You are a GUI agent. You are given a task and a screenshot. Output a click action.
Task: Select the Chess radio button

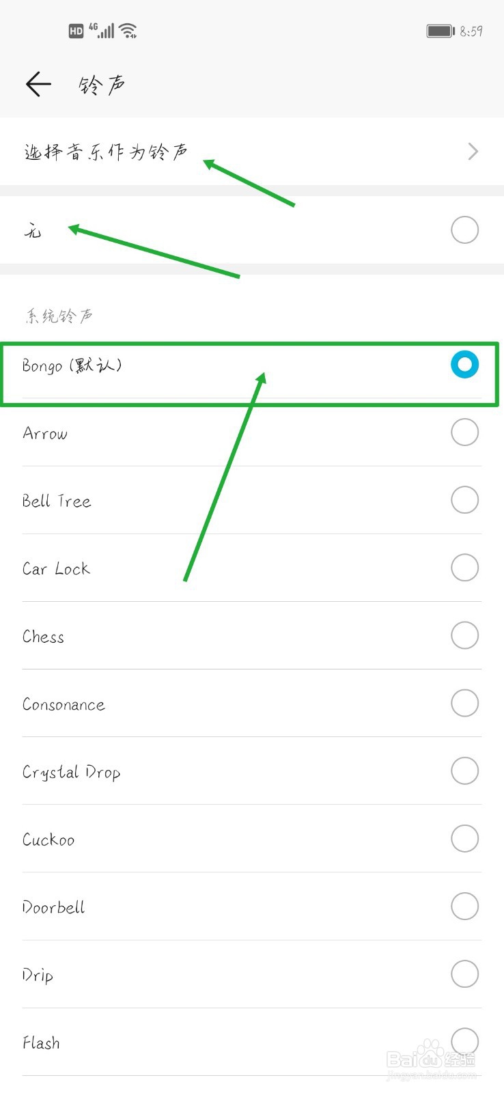[464, 635]
